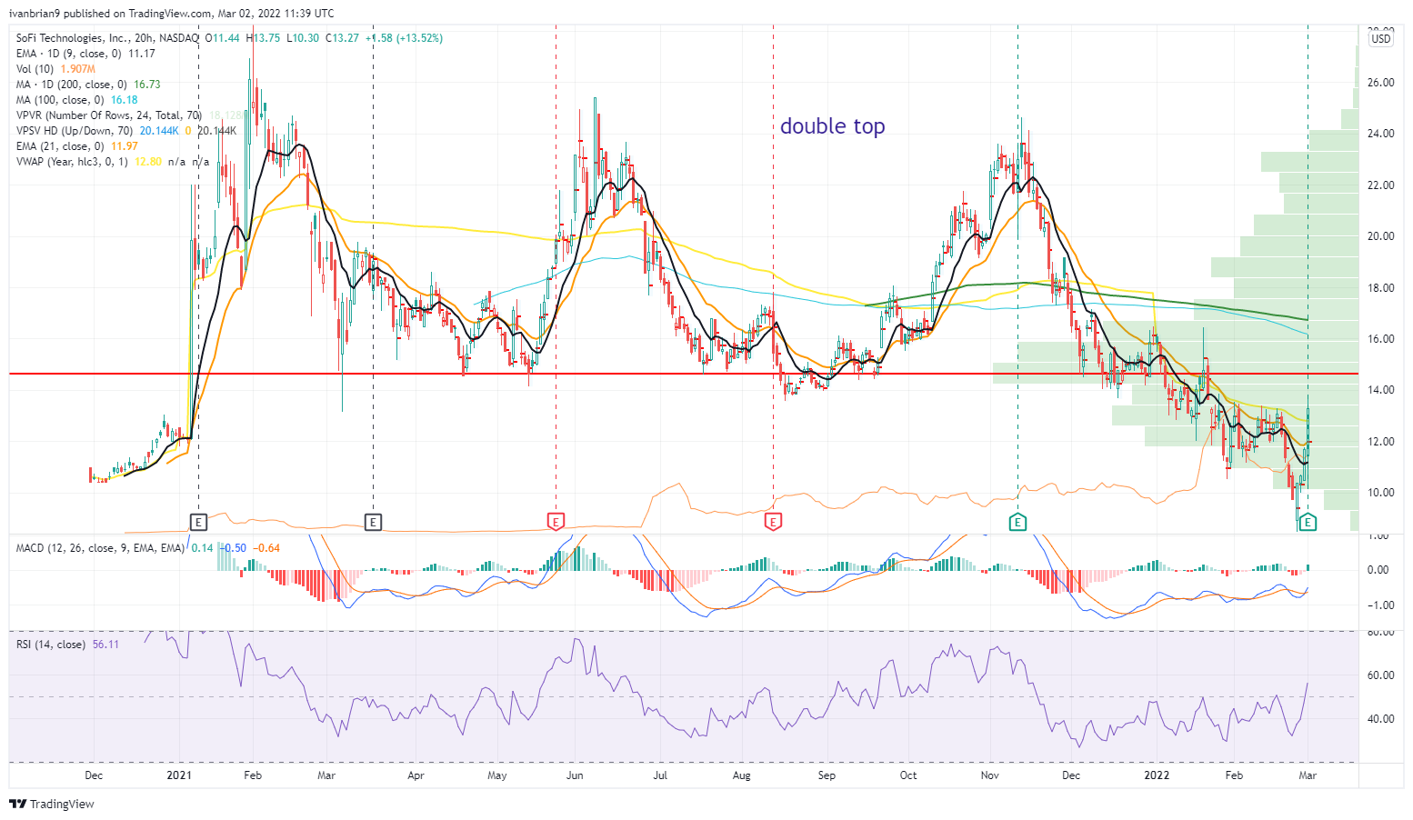Click the Jul label on the time axis

(660, 775)
